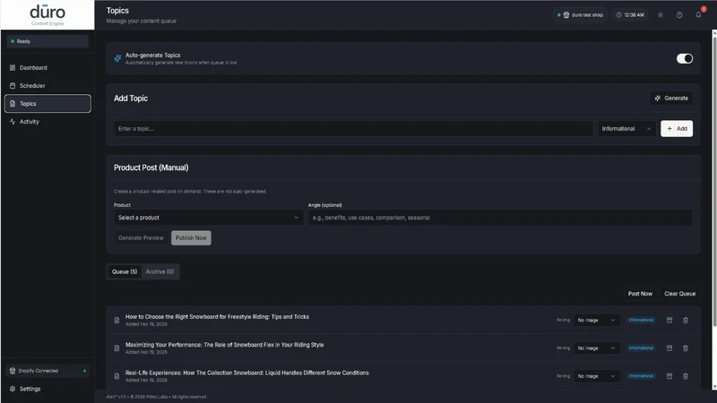Delete the Snowboard Flex topic via trash icon
The height and width of the screenshot is (403, 717).
click(x=686, y=348)
